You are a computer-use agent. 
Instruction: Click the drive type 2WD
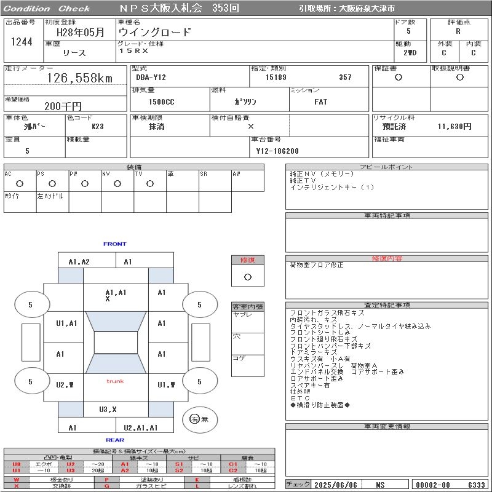[x=410, y=53]
